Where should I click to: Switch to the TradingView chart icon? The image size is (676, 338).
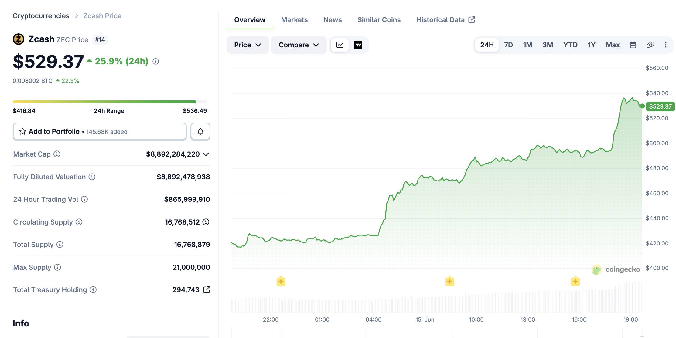358,45
